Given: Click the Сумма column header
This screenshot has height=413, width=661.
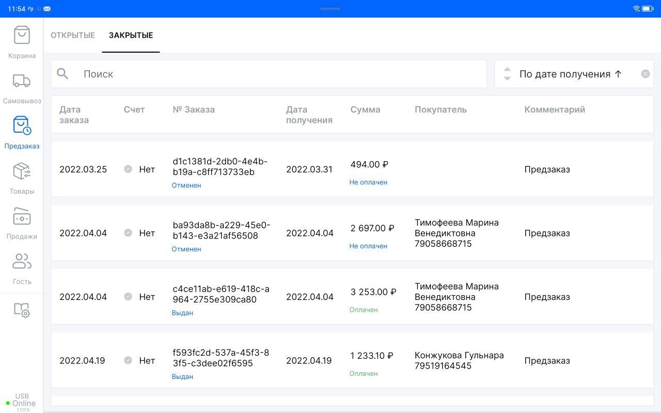Looking at the screenshot, I should [x=365, y=109].
